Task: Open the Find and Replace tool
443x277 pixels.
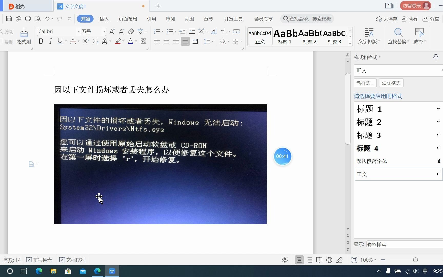Action: pos(398,36)
